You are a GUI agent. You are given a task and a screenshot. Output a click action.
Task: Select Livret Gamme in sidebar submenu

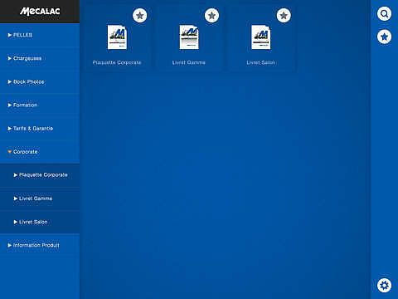pyautogui.click(x=40, y=199)
